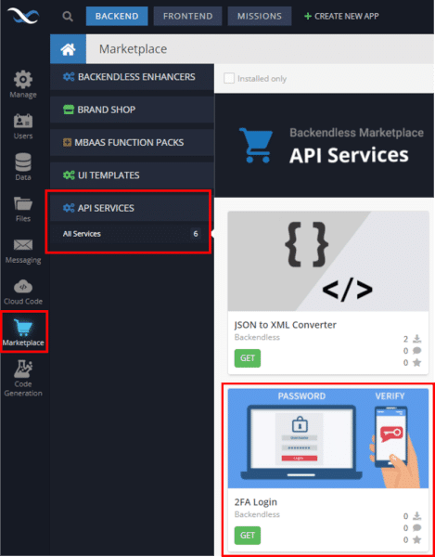
Task: Click the star icon on 2FA Login card
Action: point(417,540)
